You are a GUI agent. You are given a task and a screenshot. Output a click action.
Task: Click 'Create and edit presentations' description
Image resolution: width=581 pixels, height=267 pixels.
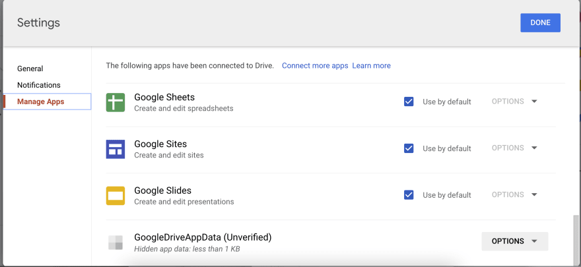point(184,202)
